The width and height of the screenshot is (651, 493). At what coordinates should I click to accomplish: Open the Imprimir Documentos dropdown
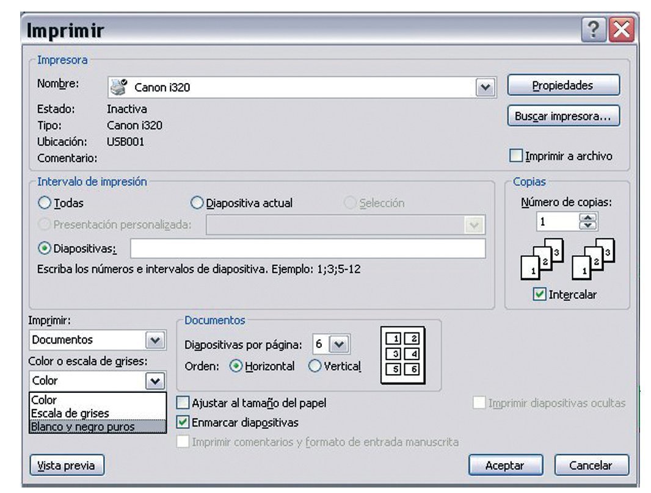[155, 340]
